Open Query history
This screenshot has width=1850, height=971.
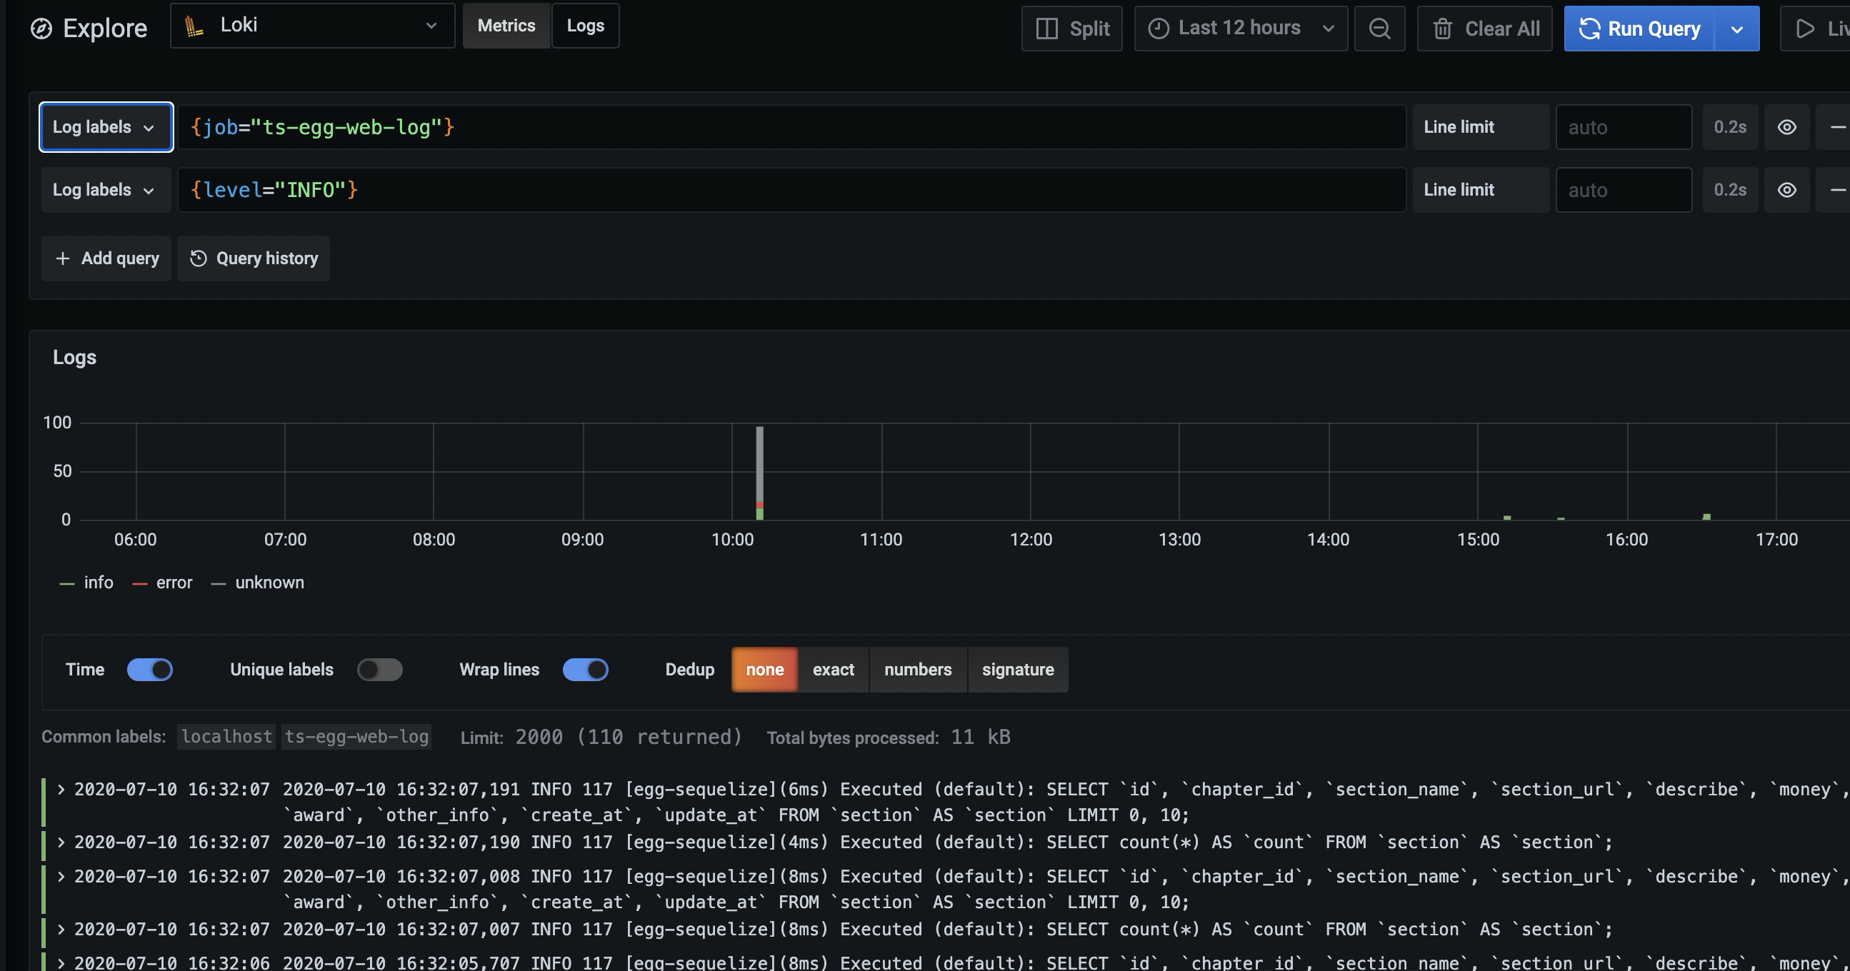point(254,258)
